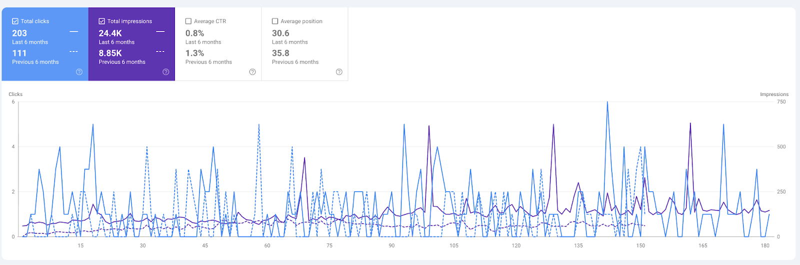
Task: Open the Average position help question mark
Action: pyautogui.click(x=339, y=72)
